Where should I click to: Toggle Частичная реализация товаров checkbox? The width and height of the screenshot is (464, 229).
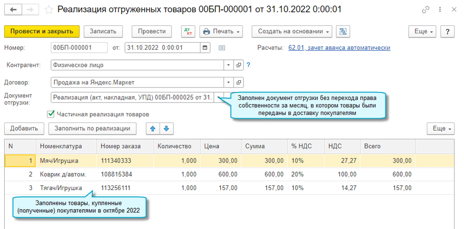(x=51, y=114)
